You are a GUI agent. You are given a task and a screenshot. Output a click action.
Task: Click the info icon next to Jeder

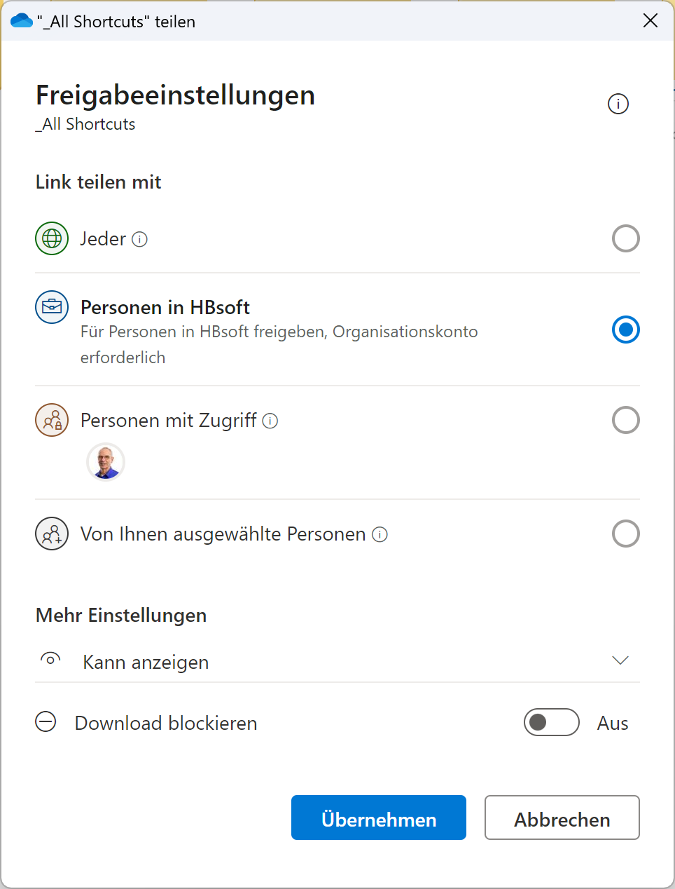tap(140, 239)
